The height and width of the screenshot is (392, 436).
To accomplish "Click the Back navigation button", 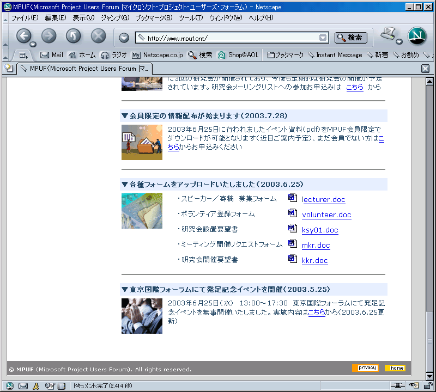I will [x=24, y=36].
